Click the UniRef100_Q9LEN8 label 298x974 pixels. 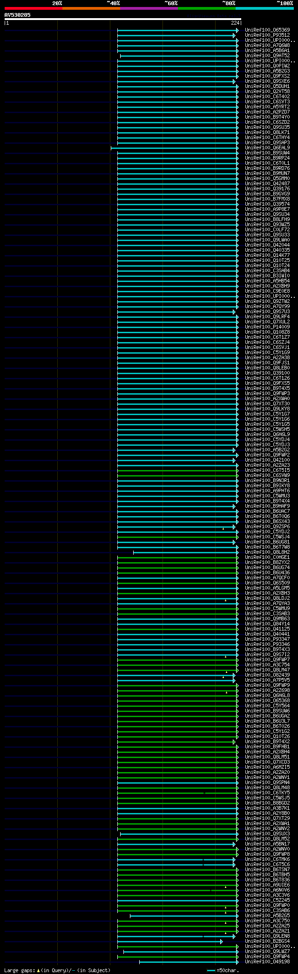coord(267,936)
